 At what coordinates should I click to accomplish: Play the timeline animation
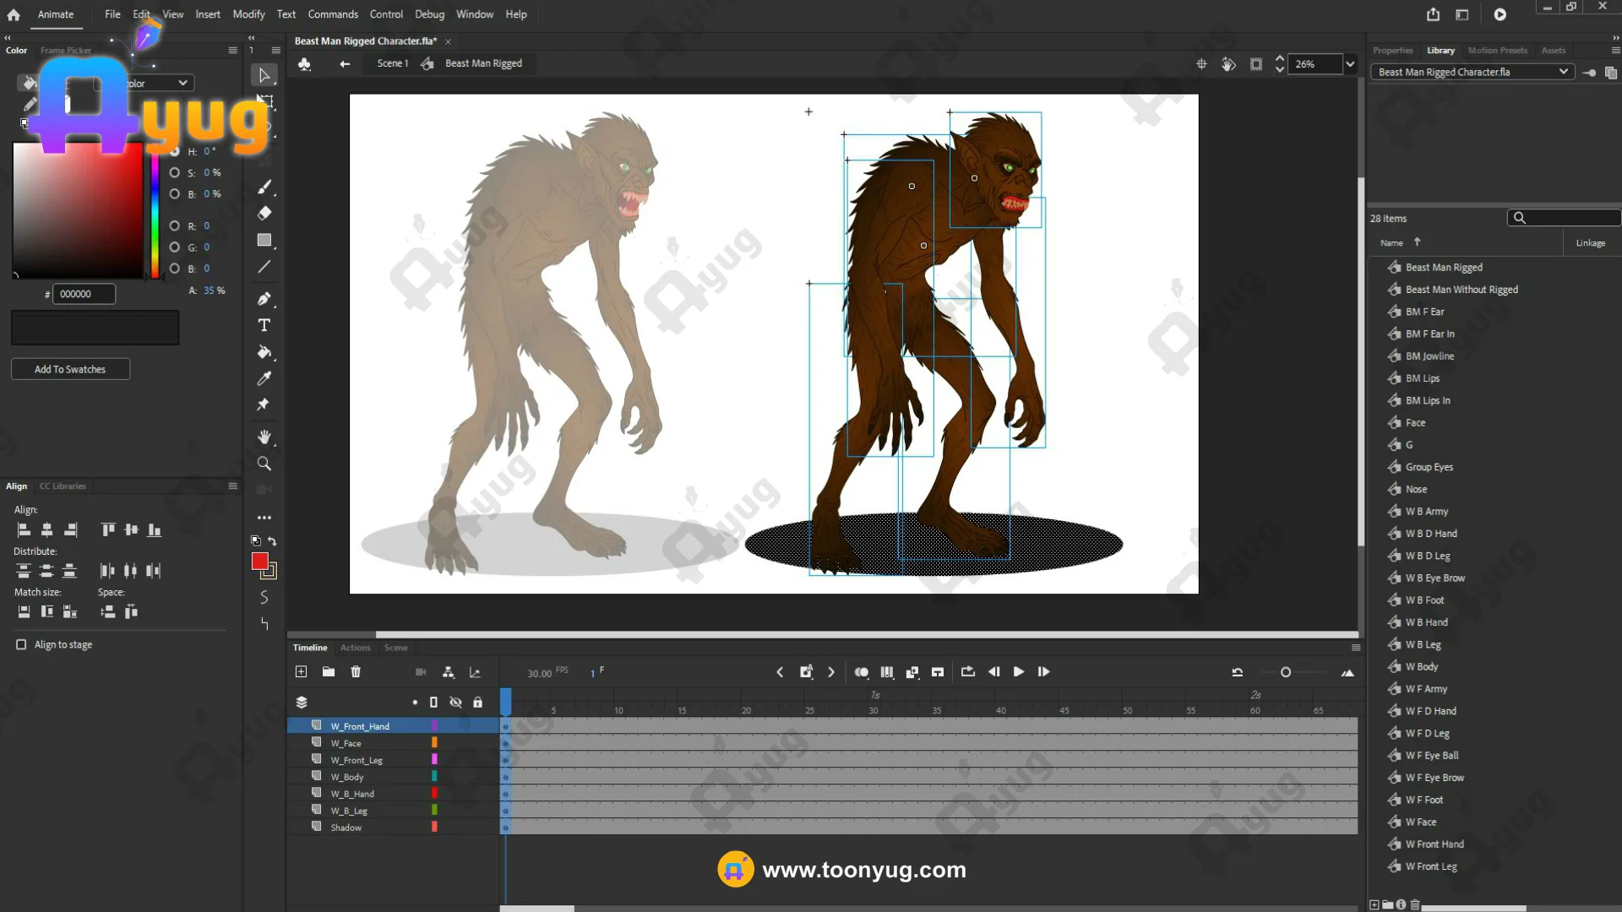(x=1019, y=672)
